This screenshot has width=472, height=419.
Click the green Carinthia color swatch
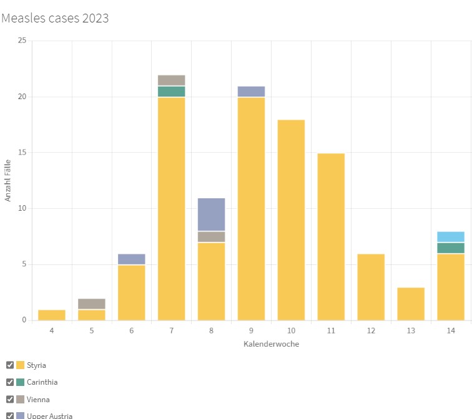20,382
